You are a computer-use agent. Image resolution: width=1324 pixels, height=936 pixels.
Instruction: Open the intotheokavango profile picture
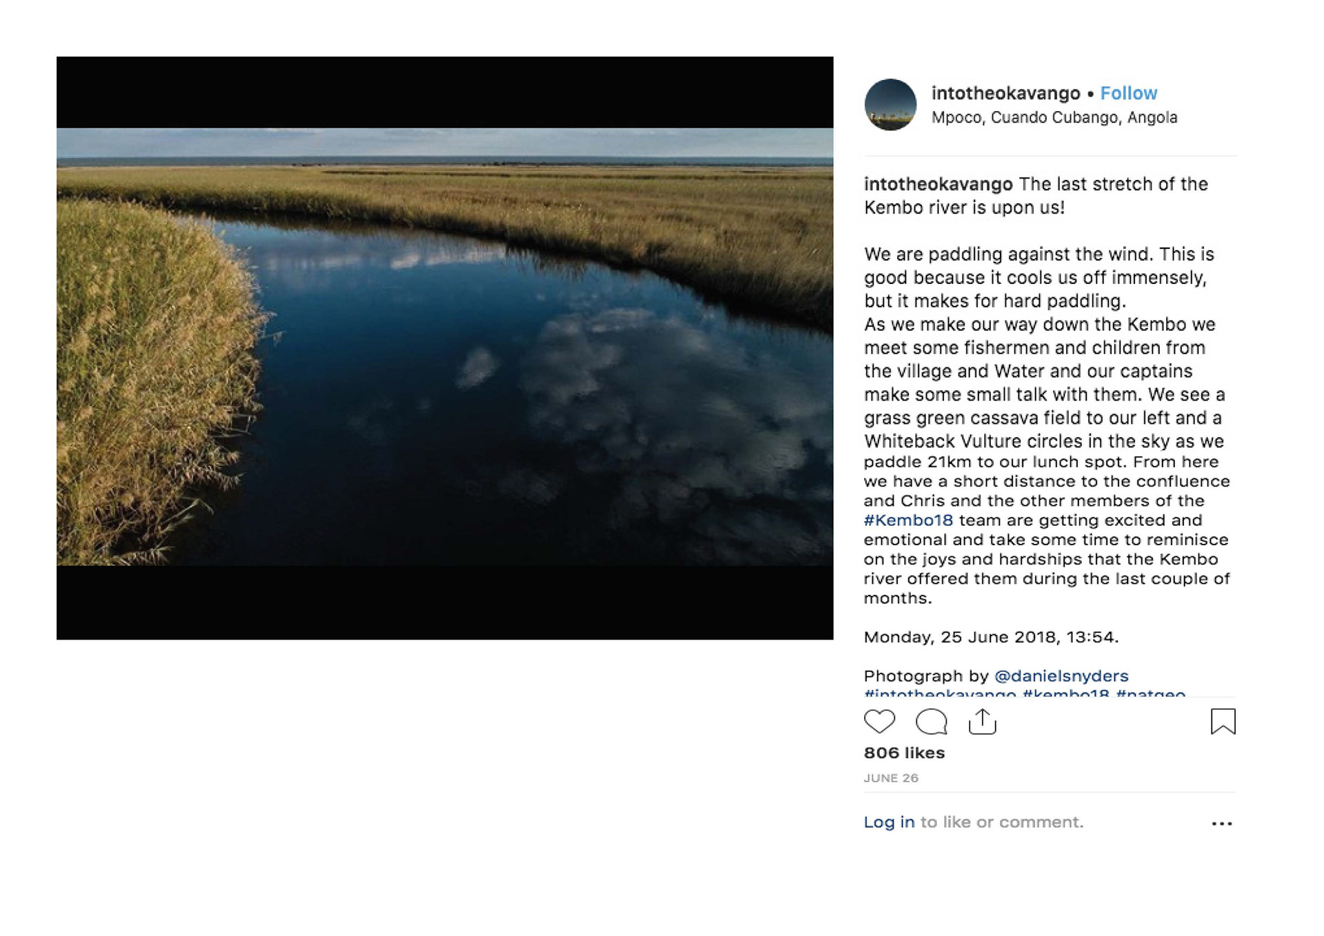point(890,105)
